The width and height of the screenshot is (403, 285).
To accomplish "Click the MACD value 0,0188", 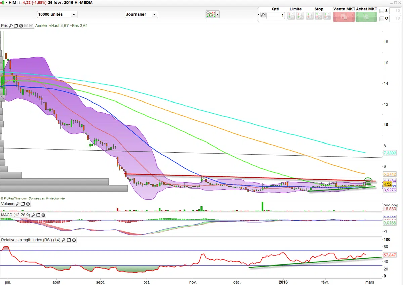I will click(390, 222).
